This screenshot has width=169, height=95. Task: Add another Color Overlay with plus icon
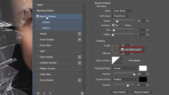tap(79, 57)
